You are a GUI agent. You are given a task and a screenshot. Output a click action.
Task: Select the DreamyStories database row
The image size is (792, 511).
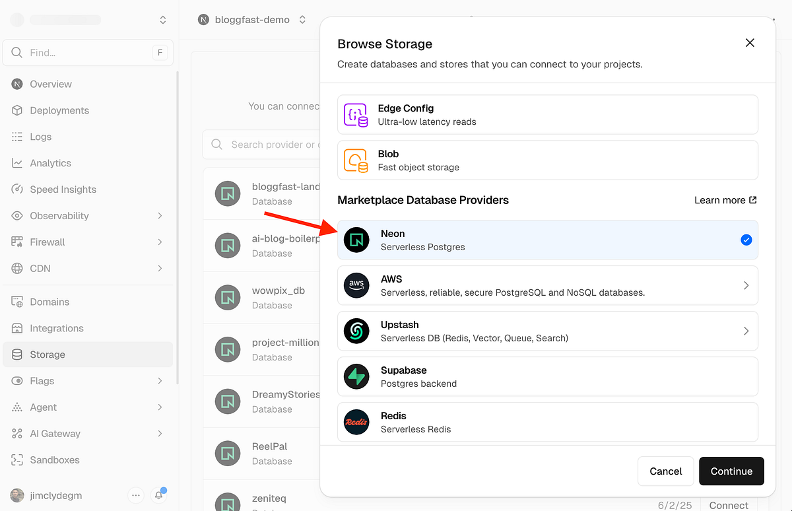261,401
